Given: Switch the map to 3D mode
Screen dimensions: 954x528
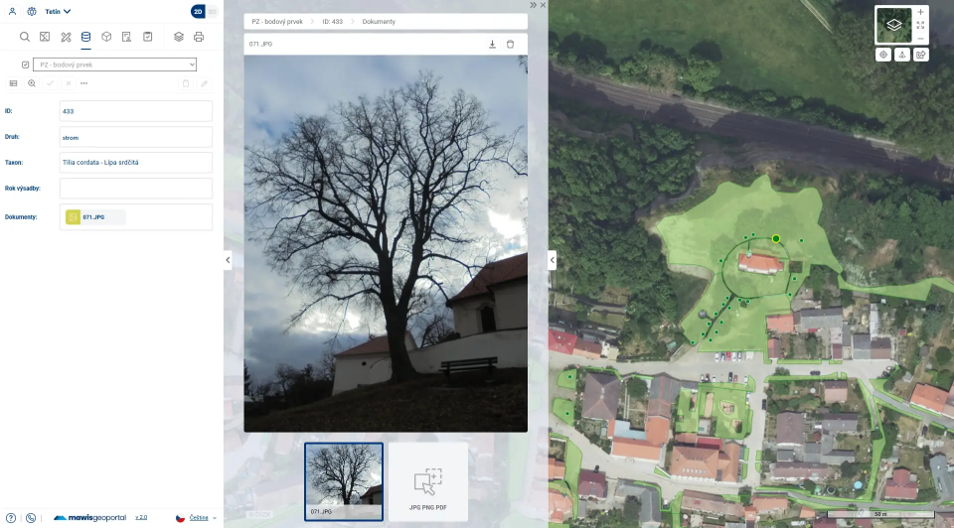Looking at the screenshot, I should [211, 12].
